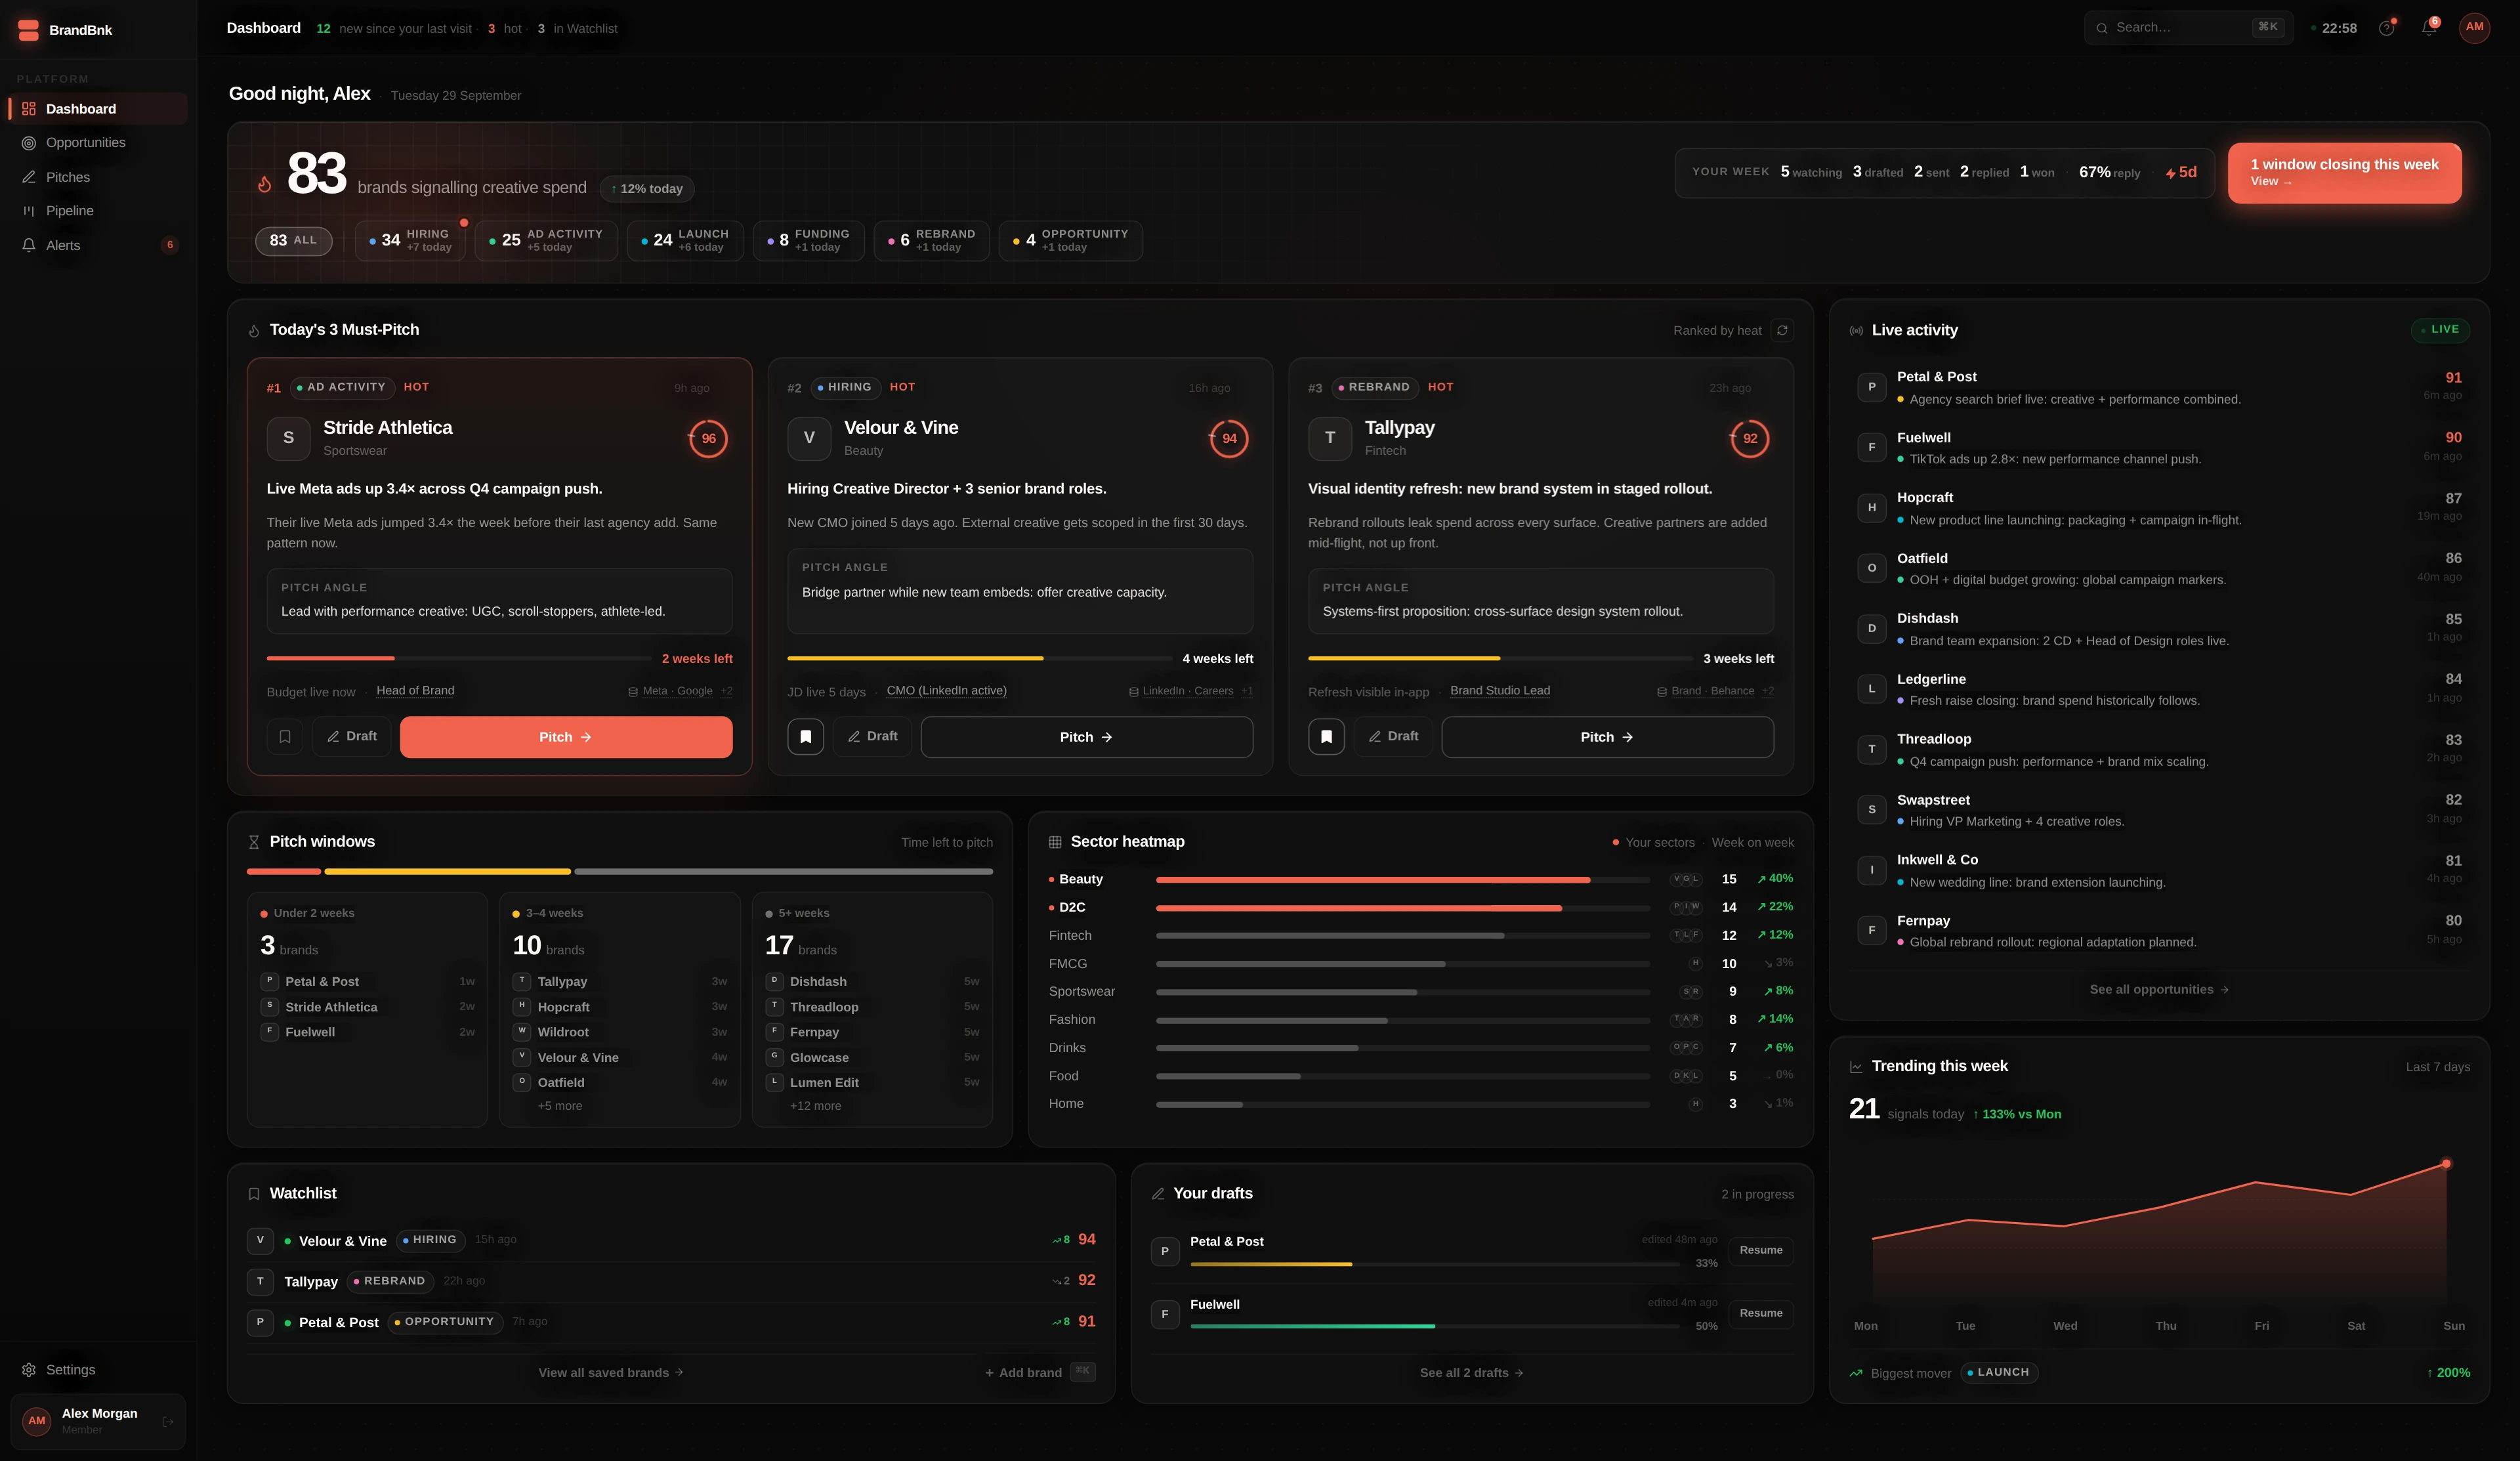View the 1 window closing this week banner
The height and width of the screenshot is (1461, 2520).
coord(2345,173)
